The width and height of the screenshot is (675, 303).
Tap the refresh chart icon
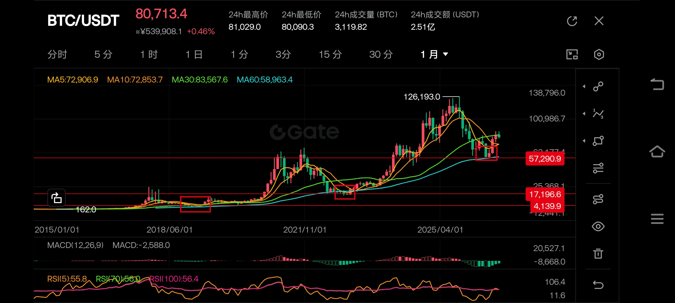click(572, 21)
